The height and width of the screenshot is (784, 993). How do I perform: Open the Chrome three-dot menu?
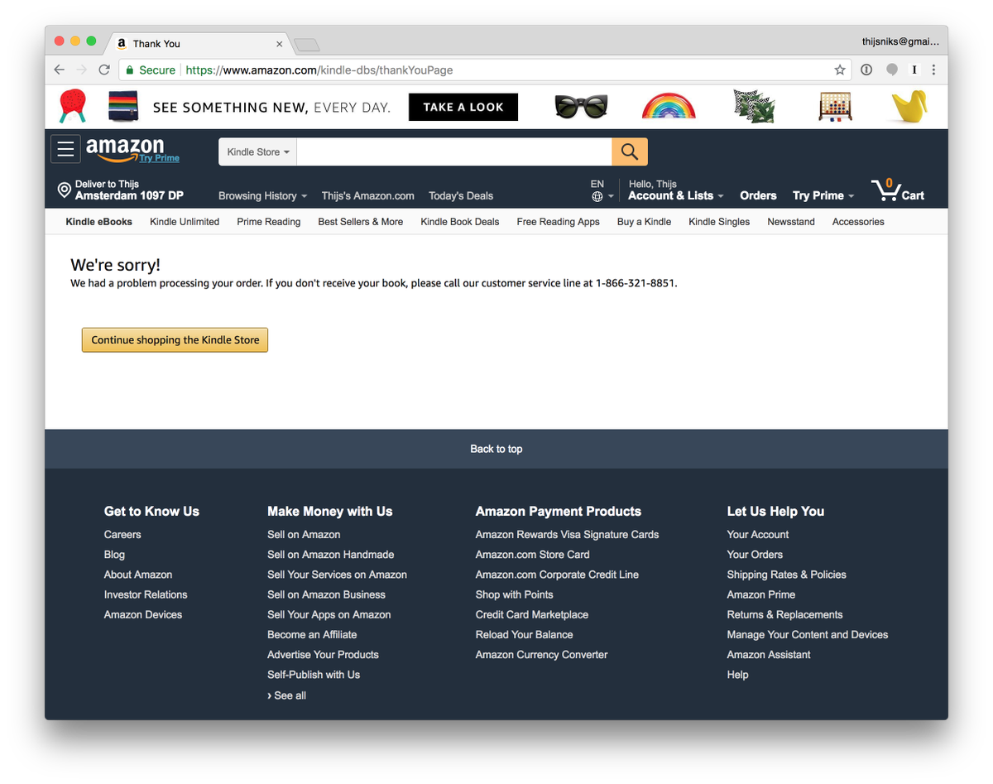click(934, 70)
